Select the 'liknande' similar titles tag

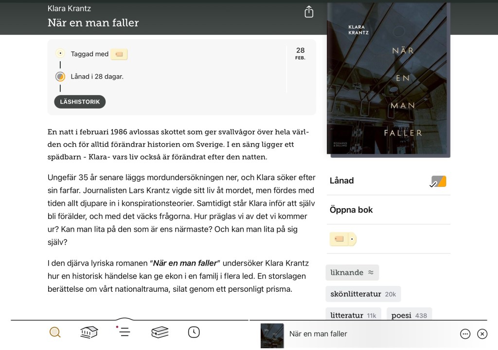pyautogui.click(x=352, y=272)
